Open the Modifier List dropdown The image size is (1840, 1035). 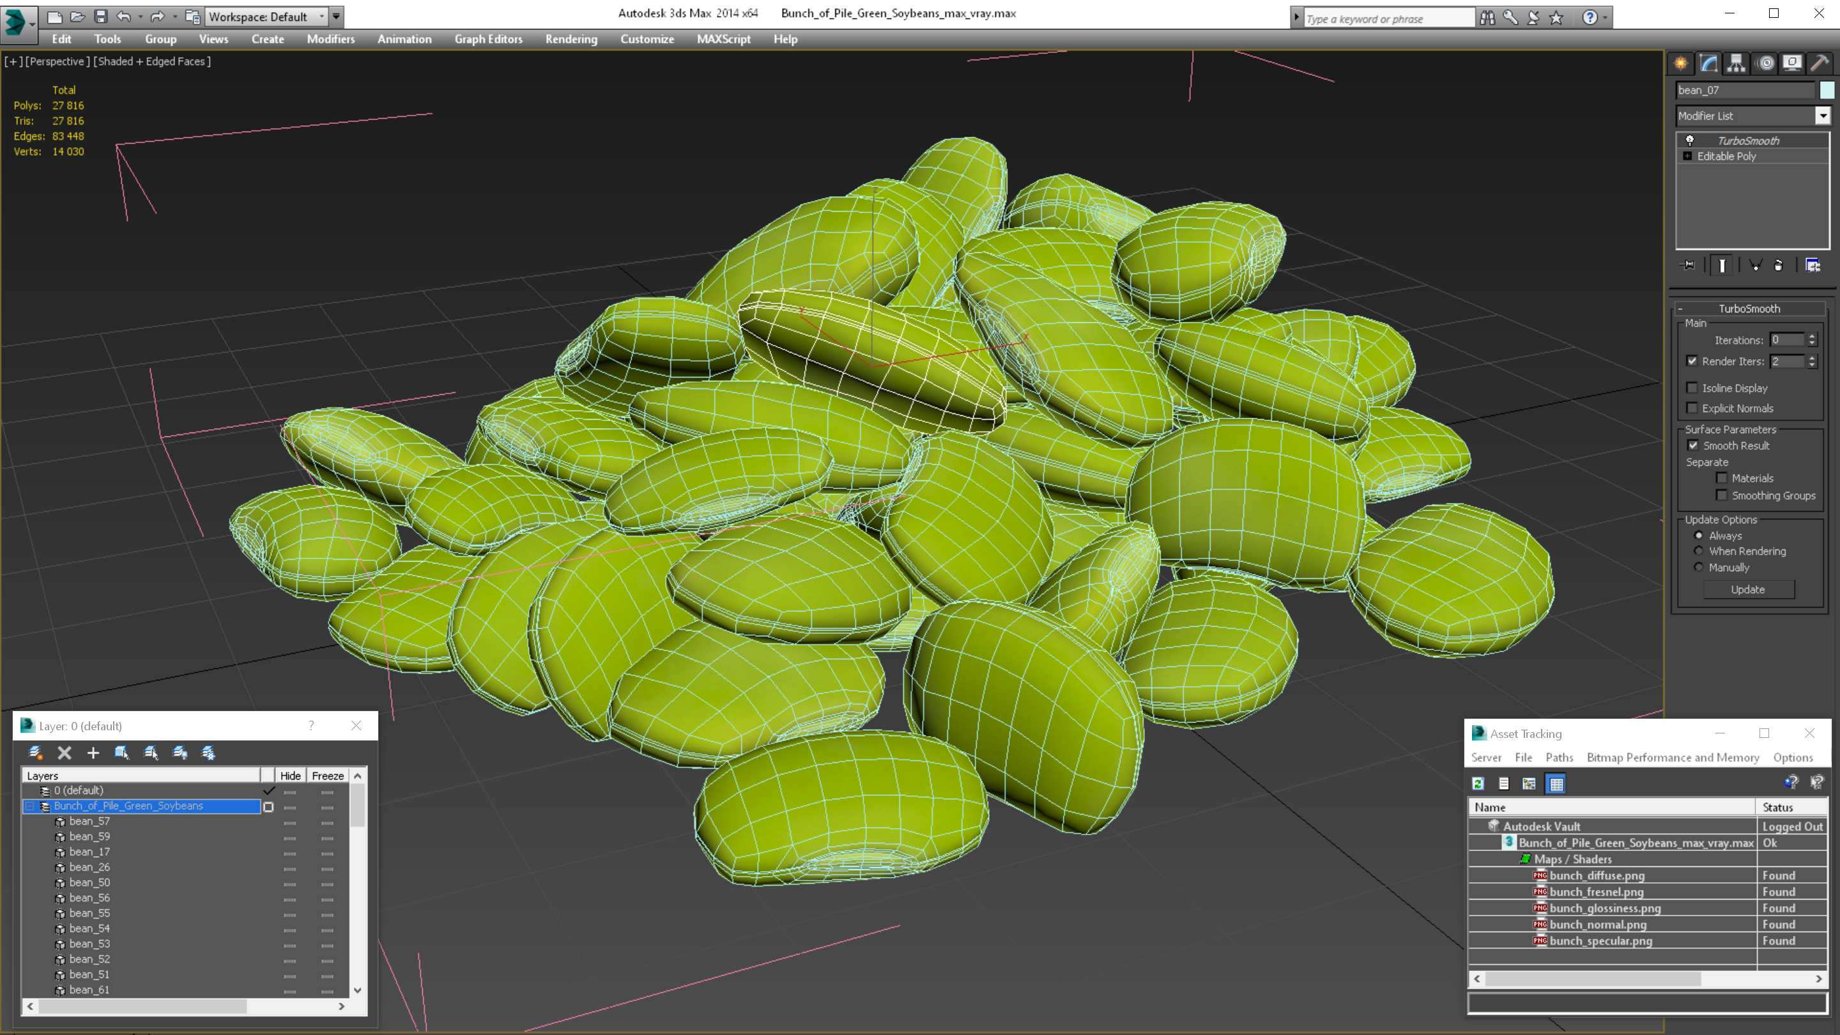(x=1822, y=116)
